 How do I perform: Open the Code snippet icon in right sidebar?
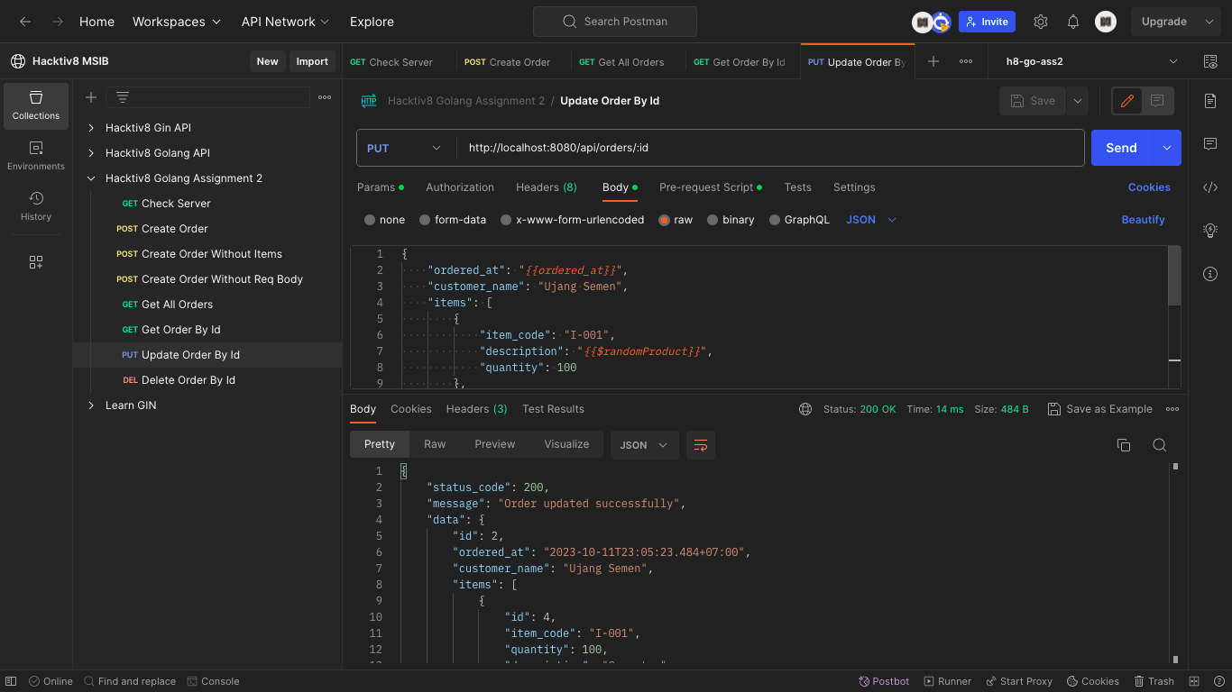click(1210, 187)
